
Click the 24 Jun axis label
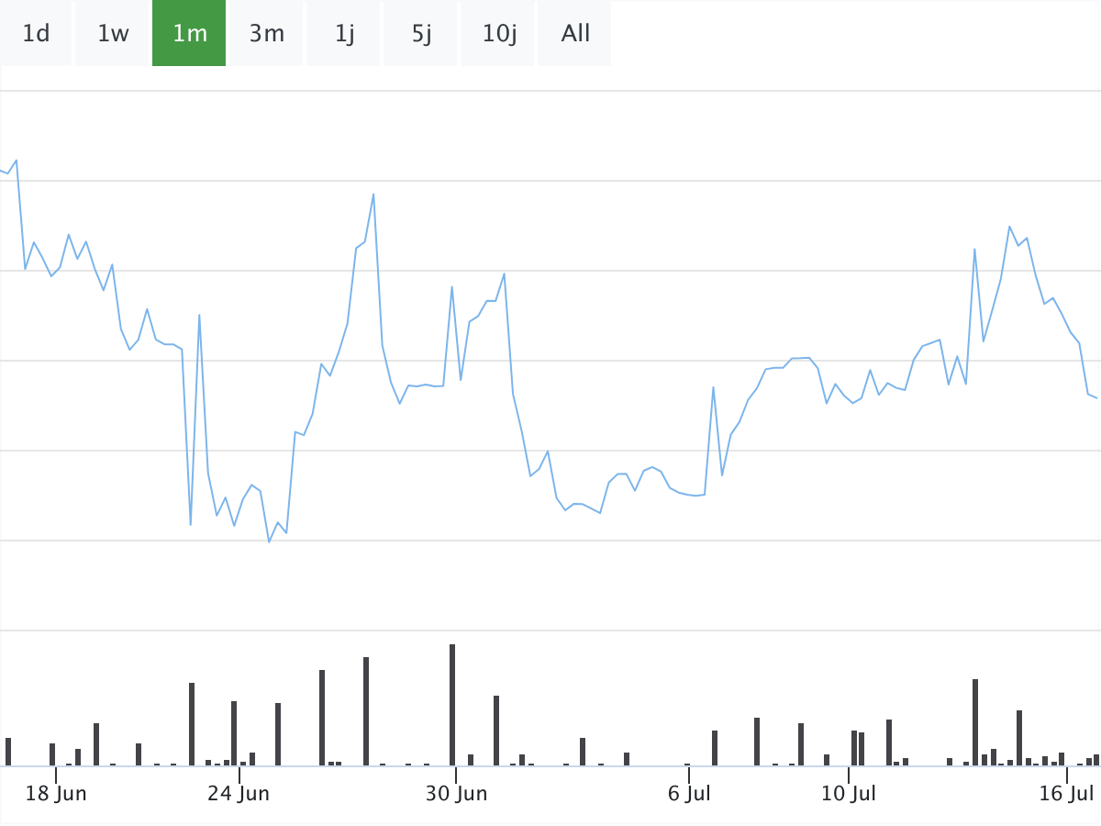[x=239, y=793]
